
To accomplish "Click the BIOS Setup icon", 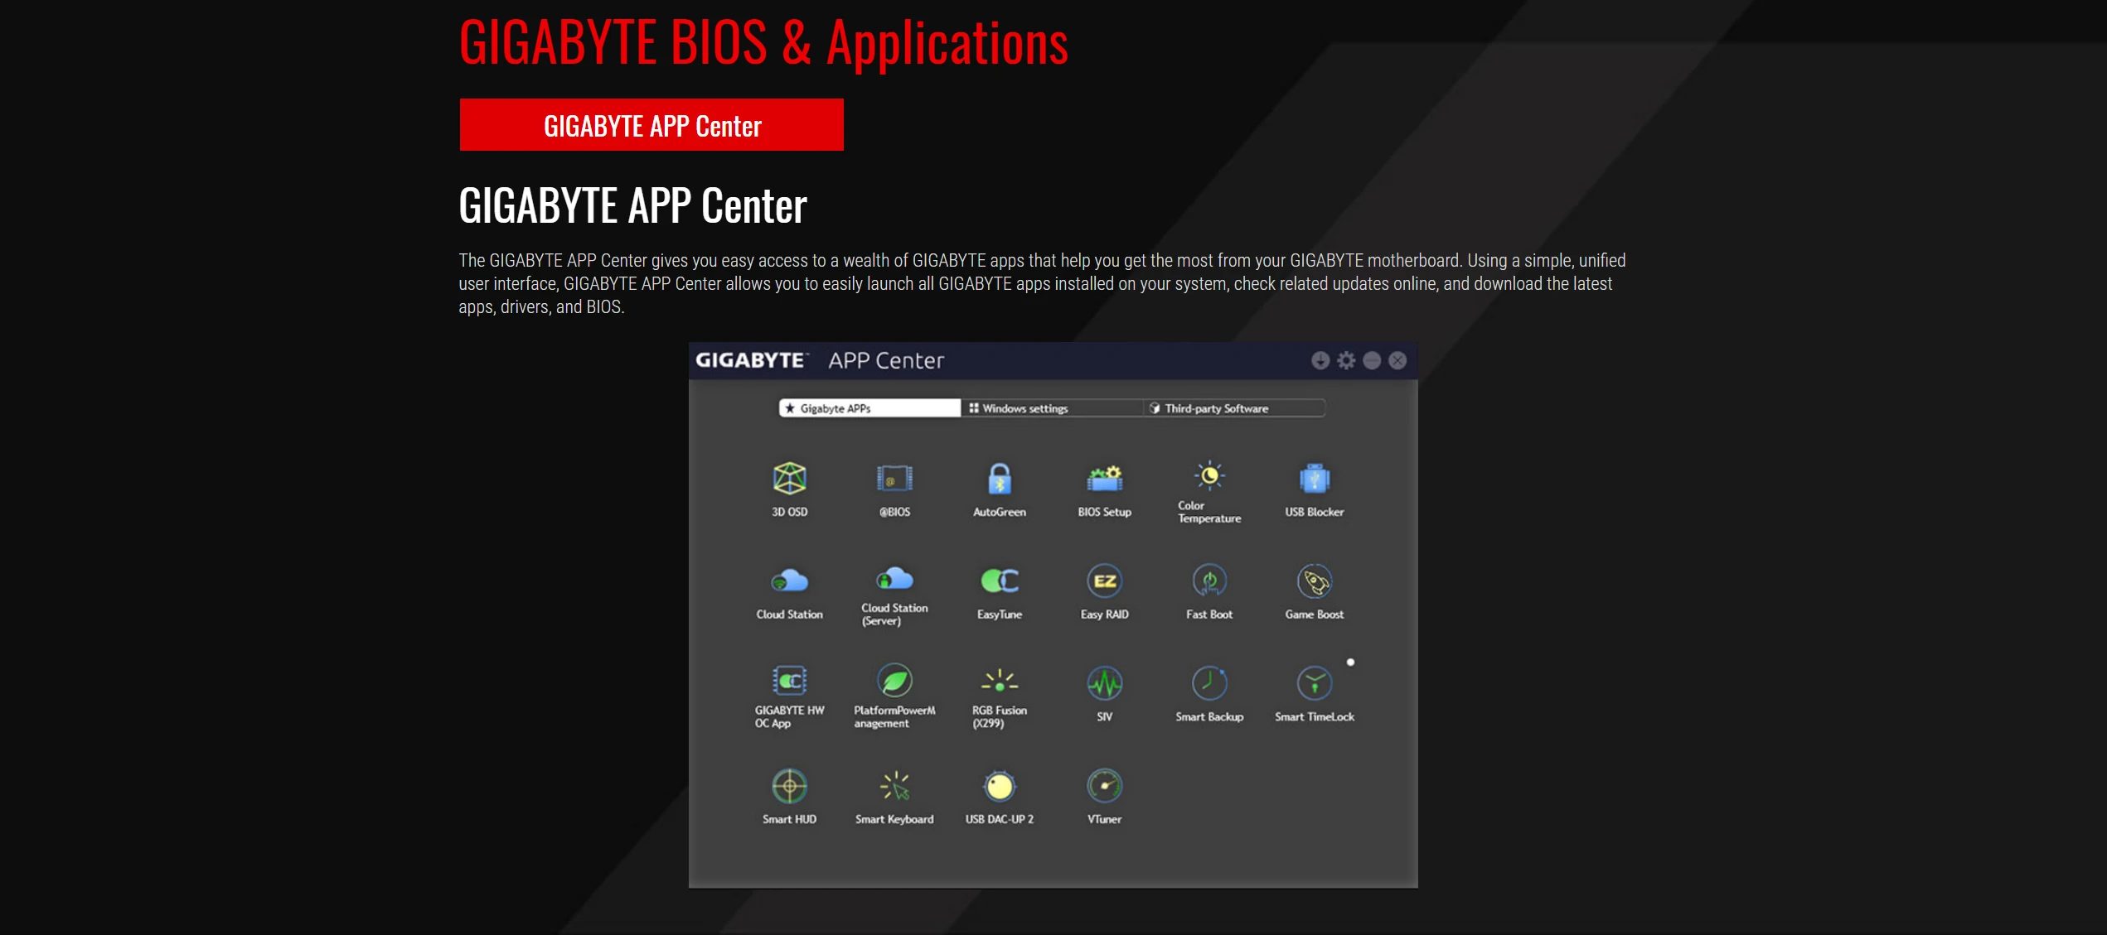I will click(1104, 478).
